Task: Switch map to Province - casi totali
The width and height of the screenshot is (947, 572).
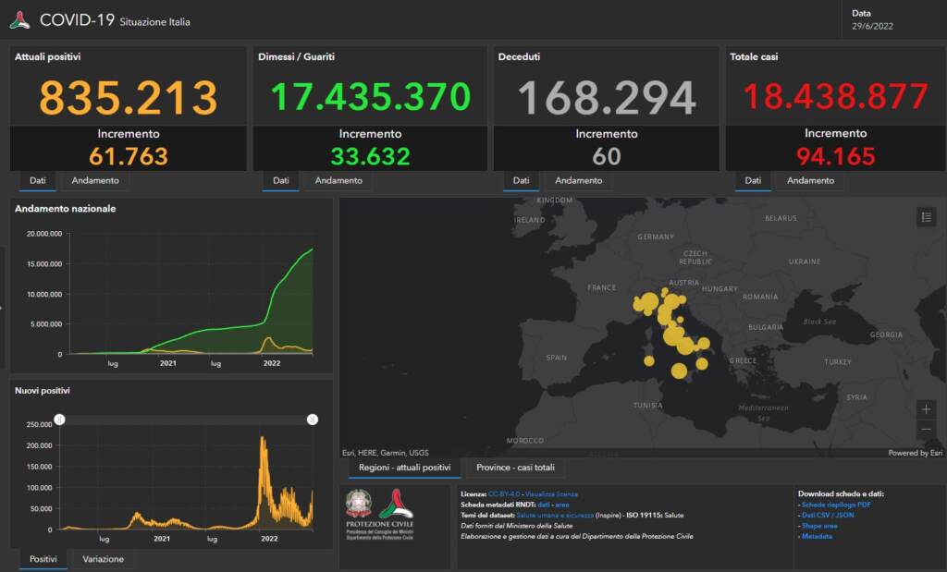Action: click(x=515, y=468)
